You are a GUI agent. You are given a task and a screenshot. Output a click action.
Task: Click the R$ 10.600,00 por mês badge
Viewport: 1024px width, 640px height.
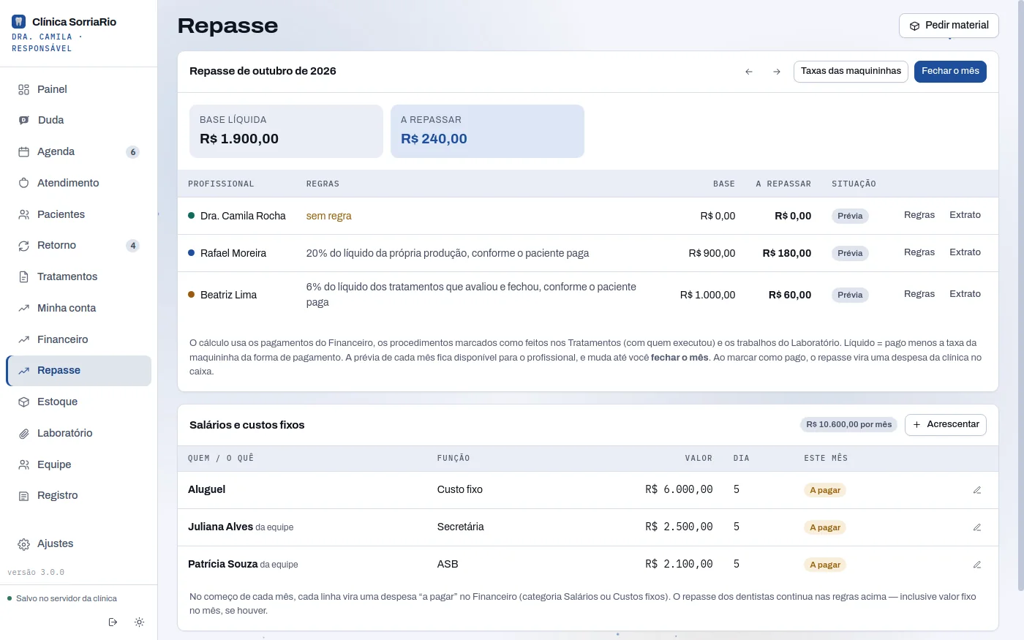tap(849, 425)
